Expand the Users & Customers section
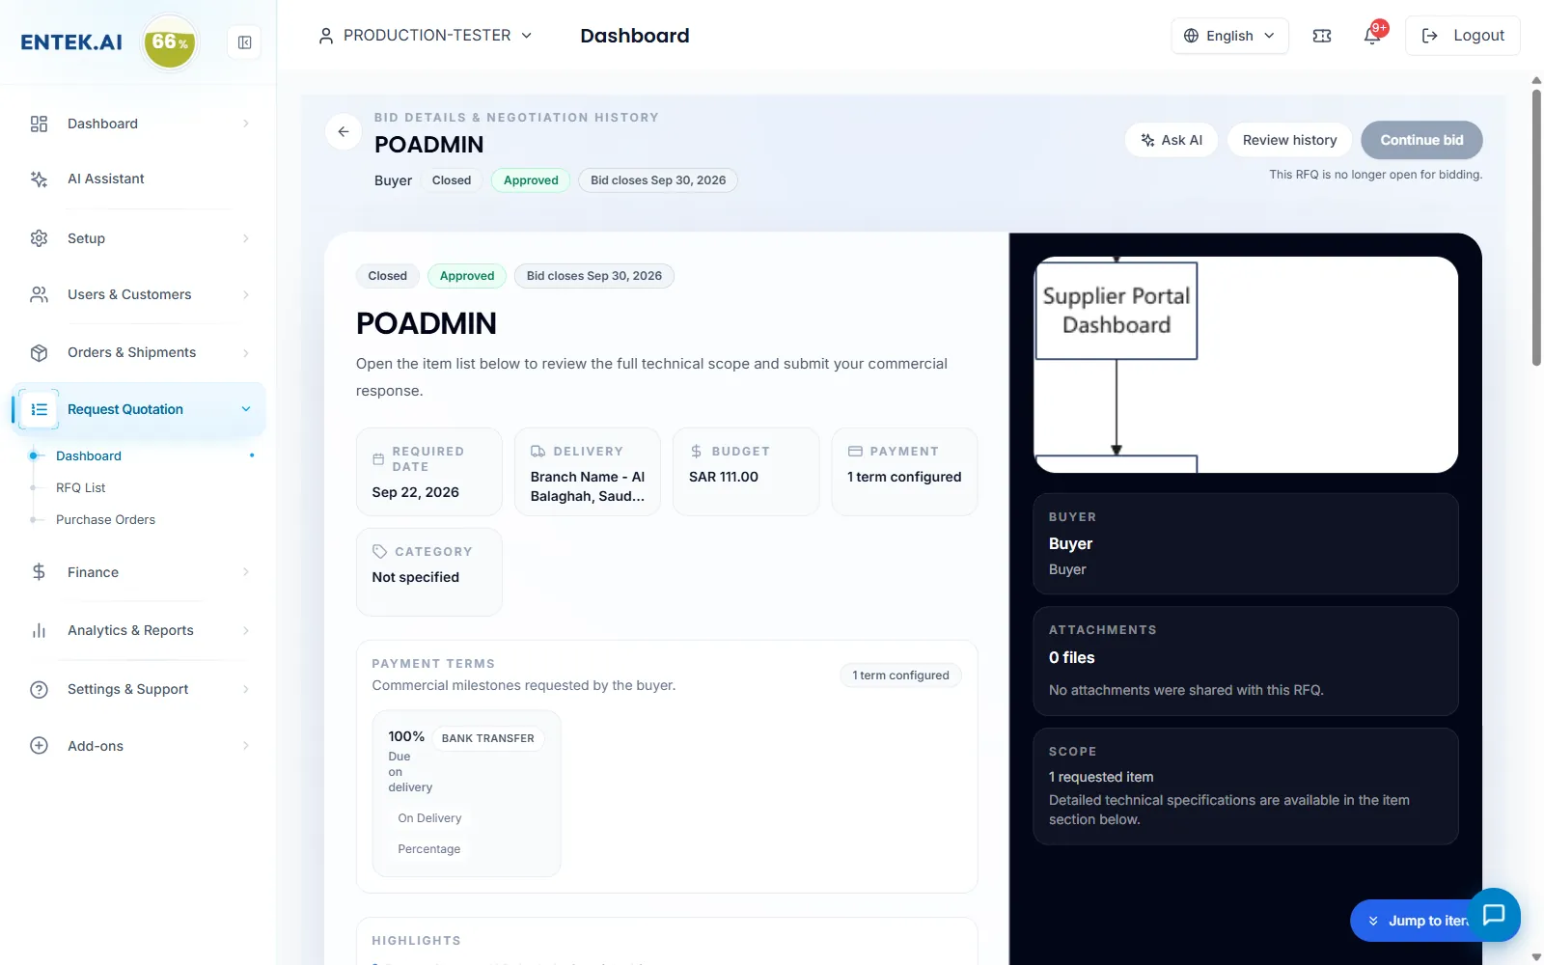This screenshot has height=965, width=1544. tap(139, 294)
